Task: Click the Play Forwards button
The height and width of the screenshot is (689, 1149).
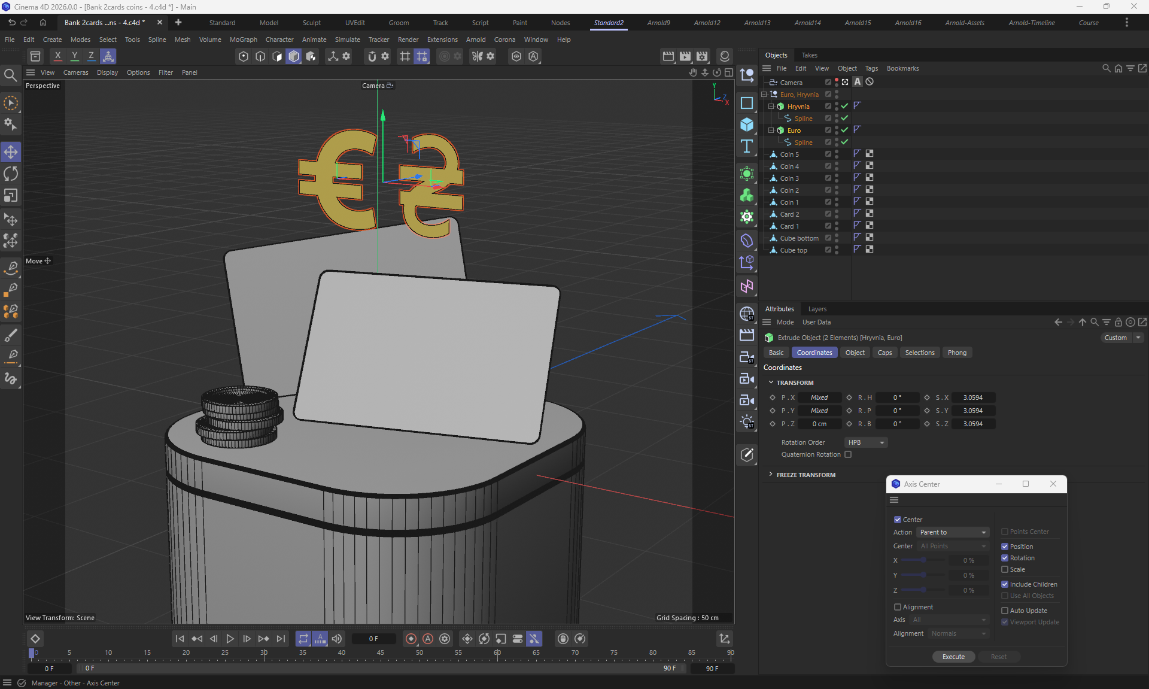Action: click(x=230, y=639)
